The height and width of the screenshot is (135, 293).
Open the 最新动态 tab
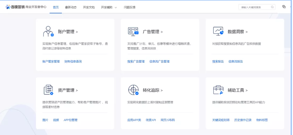(71, 7)
